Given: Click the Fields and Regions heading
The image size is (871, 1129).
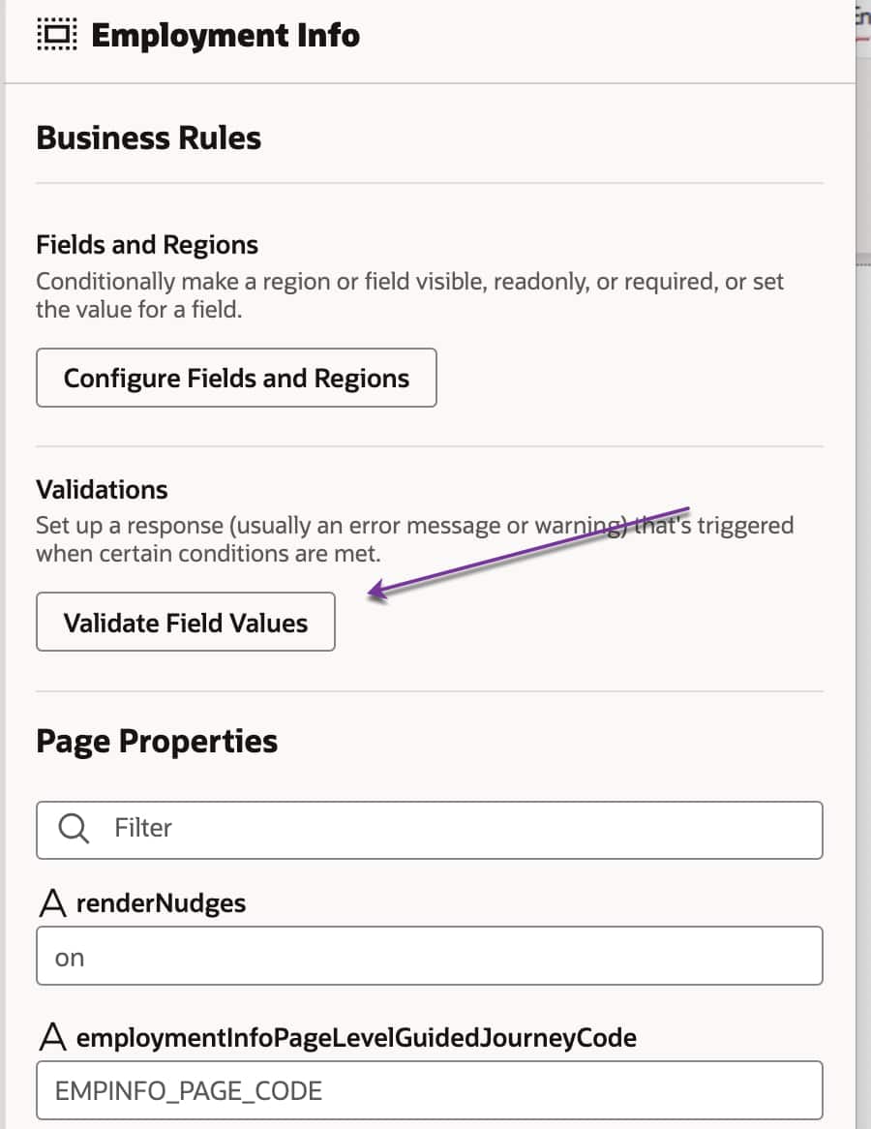Looking at the screenshot, I should [146, 245].
